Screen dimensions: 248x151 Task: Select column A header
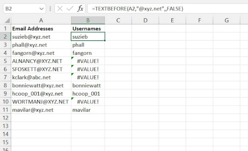click(x=41, y=20)
